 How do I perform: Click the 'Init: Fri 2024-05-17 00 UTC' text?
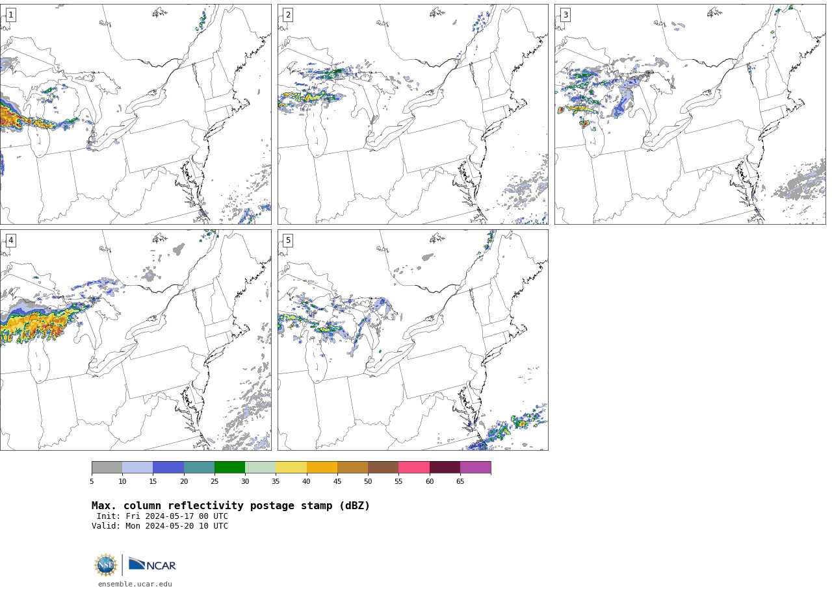coord(162,516)
